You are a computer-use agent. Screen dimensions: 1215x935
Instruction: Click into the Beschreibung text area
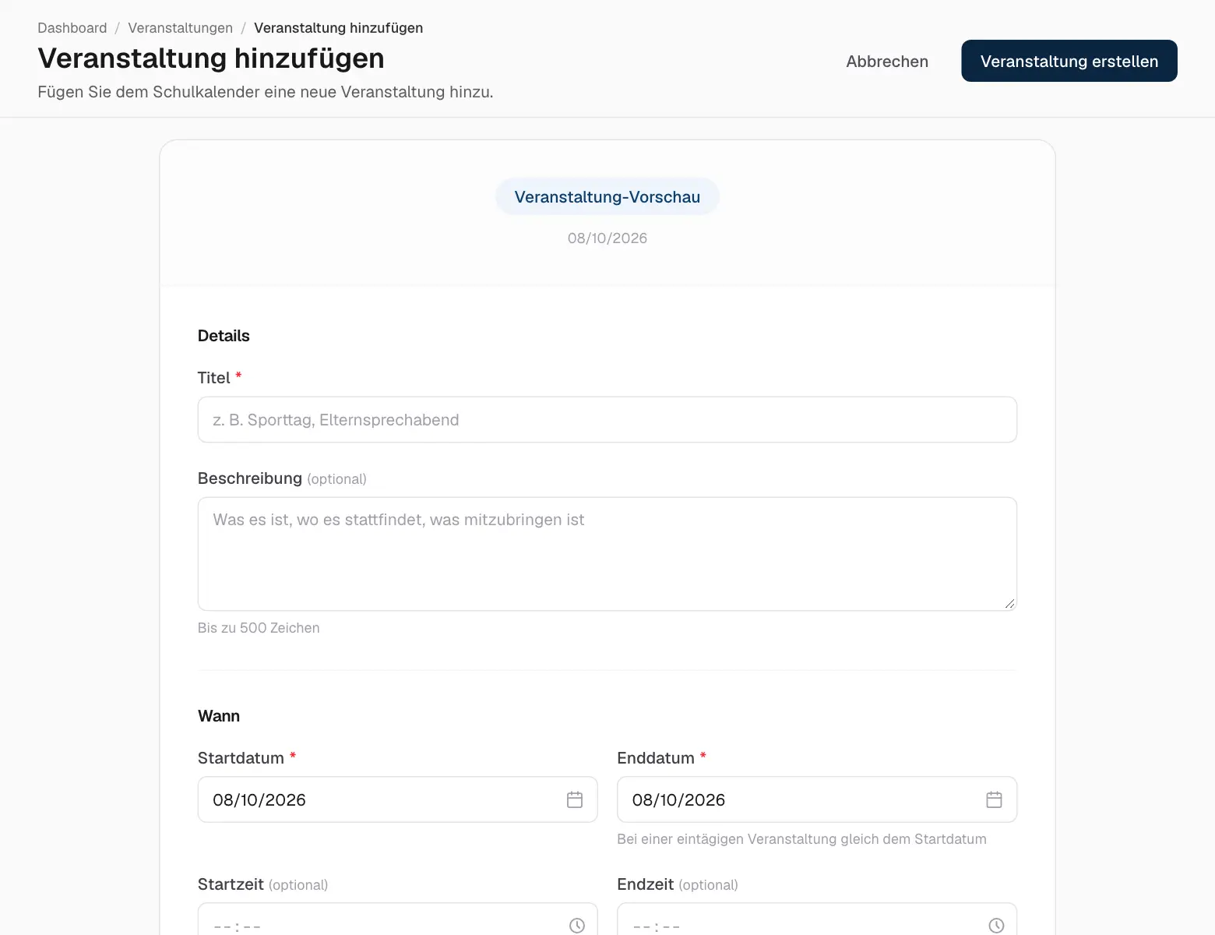coord(607,554)
